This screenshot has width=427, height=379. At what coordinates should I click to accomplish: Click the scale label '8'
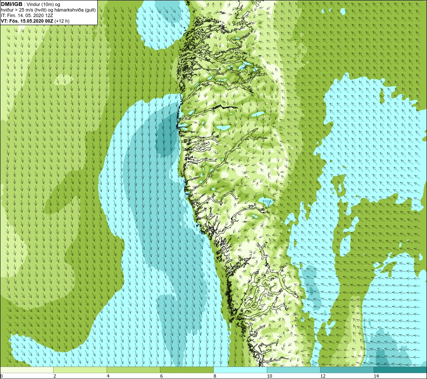(x=215, y=376)
